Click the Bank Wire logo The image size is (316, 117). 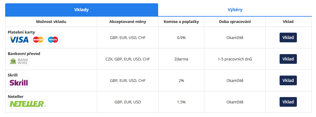[x=19, y=61]
